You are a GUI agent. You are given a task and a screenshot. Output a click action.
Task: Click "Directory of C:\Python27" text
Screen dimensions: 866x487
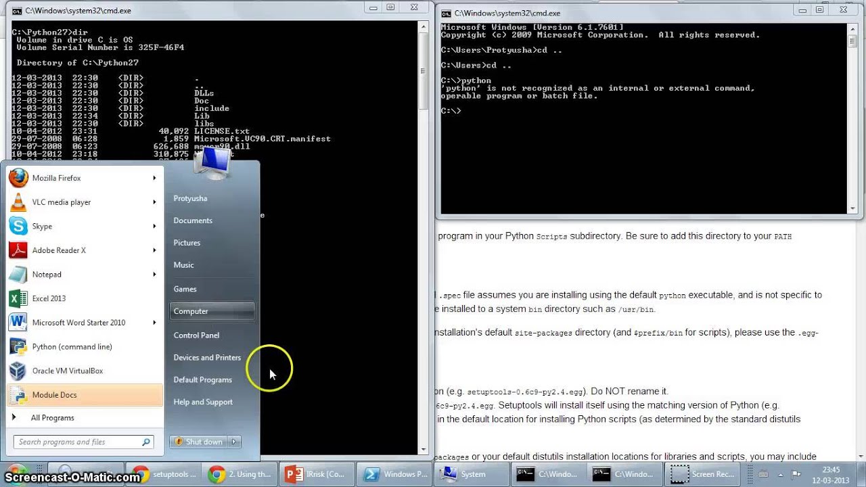78,63
